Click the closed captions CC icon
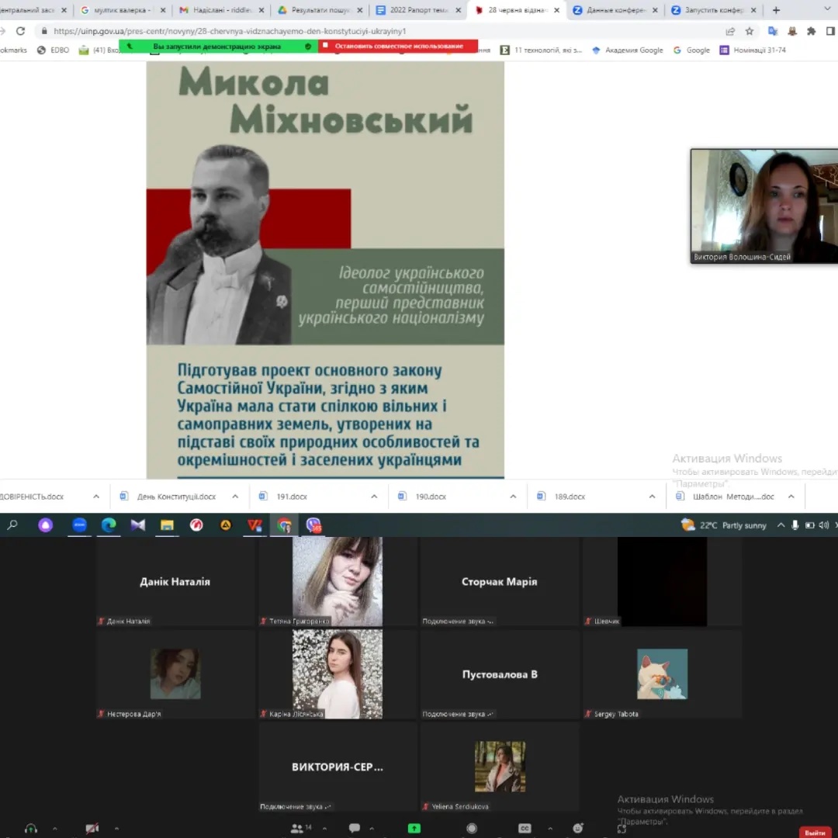This screenshot has height=838, width=838. tap(525, 828)
